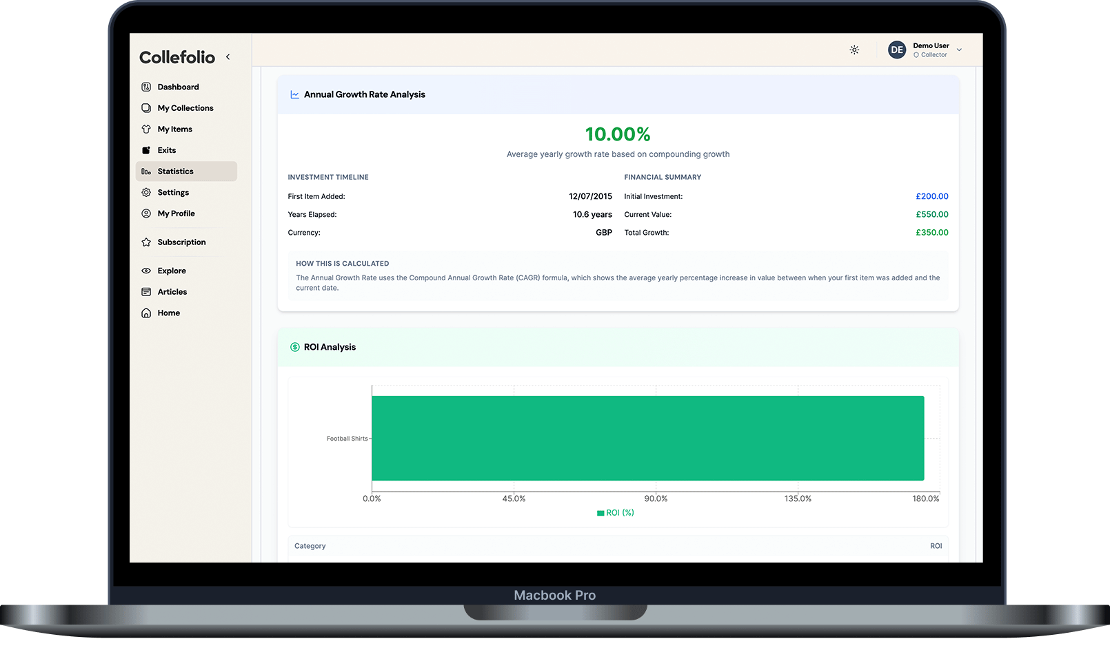This screenshot has width=1110, height=650.
Task: Sort table by the ROI column header
Action: point(936,546)
